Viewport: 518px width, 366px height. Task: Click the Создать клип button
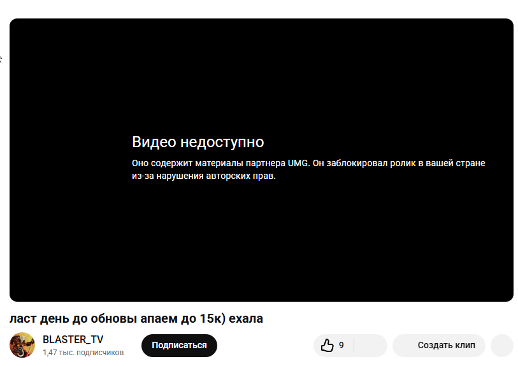tap(439, 345)
